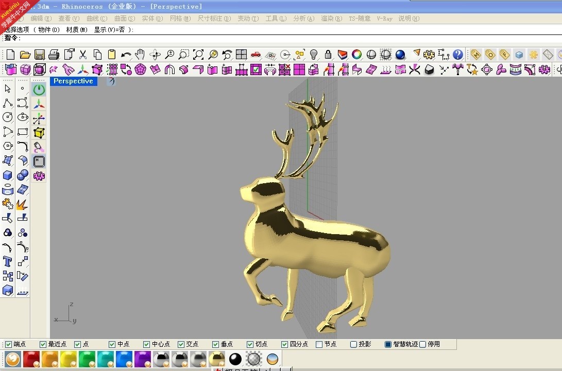
Task: Choose the 物件(O) command option
Action: (x=49, y=30)
